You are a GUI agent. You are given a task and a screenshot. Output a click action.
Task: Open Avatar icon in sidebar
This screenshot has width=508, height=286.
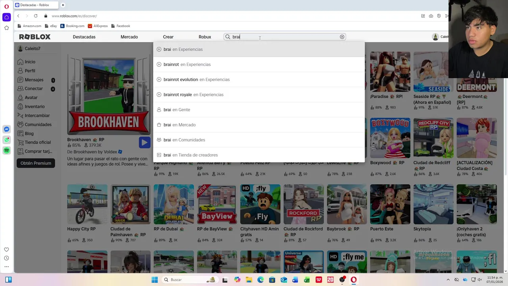tap(20, 98)
